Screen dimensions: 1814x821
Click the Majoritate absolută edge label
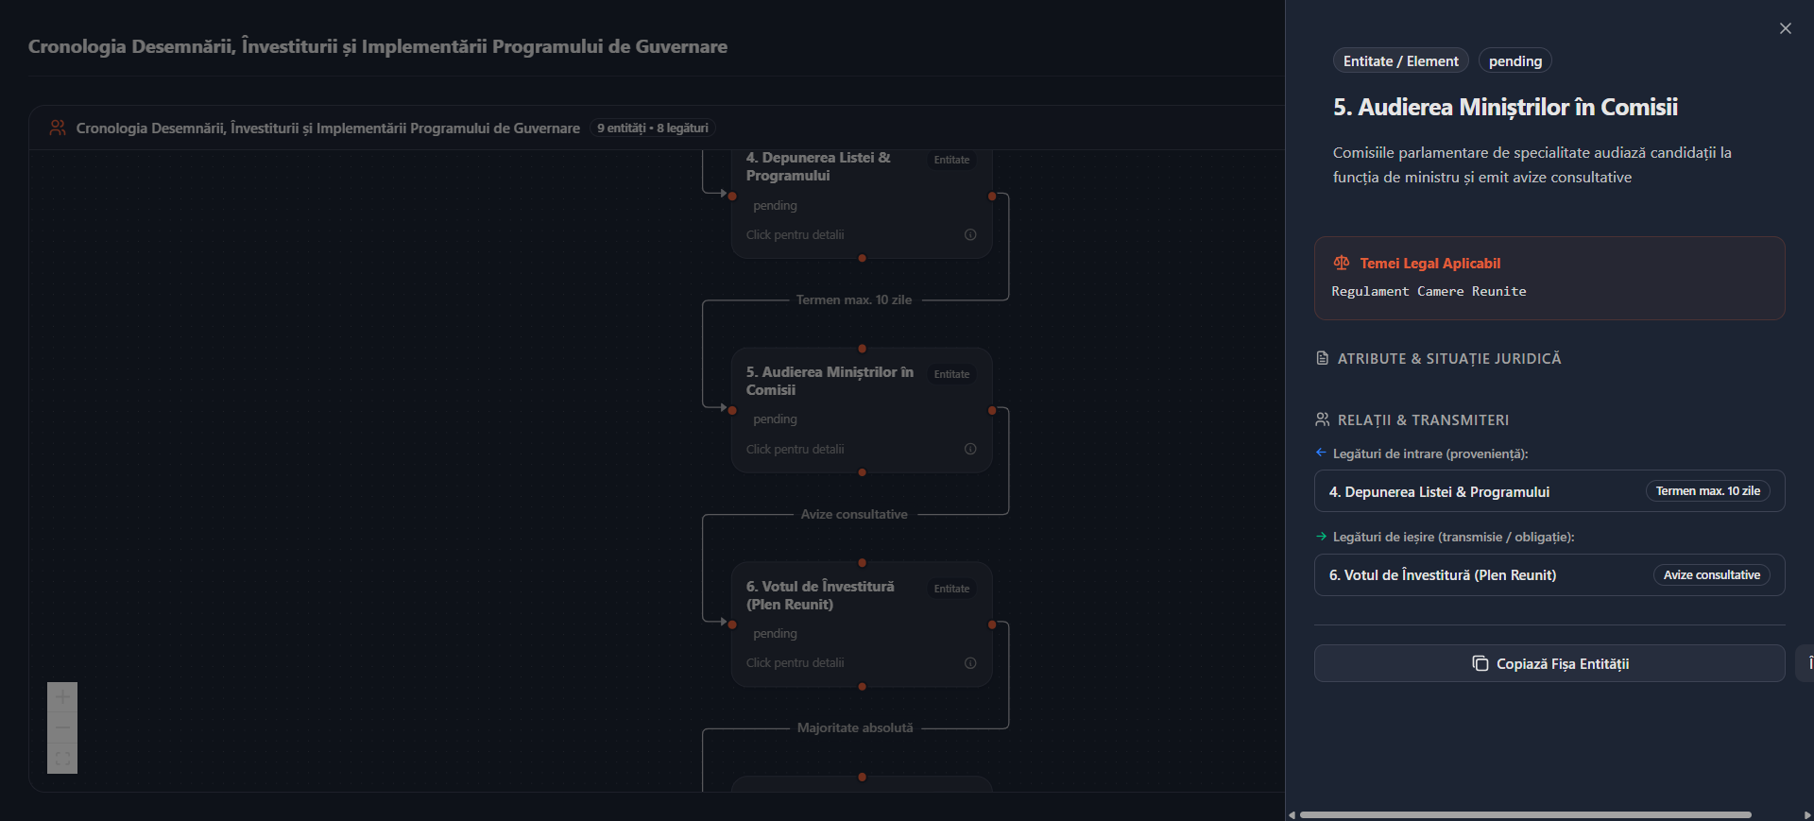[x=855, y=727]
